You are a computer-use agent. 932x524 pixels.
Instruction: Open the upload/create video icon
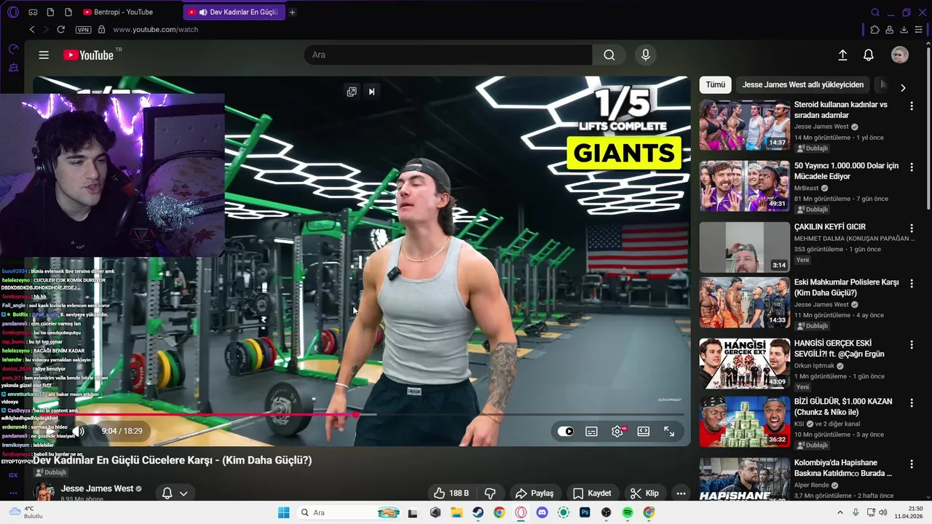[x=842, y=55]
